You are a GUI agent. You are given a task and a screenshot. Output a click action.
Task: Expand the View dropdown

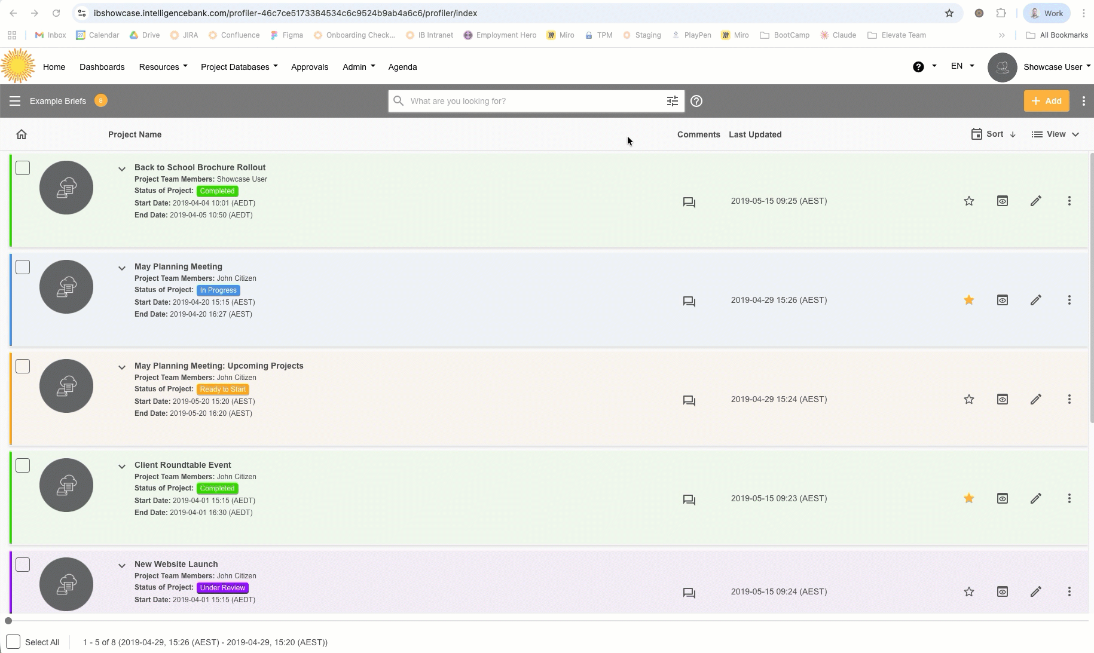1055,134
